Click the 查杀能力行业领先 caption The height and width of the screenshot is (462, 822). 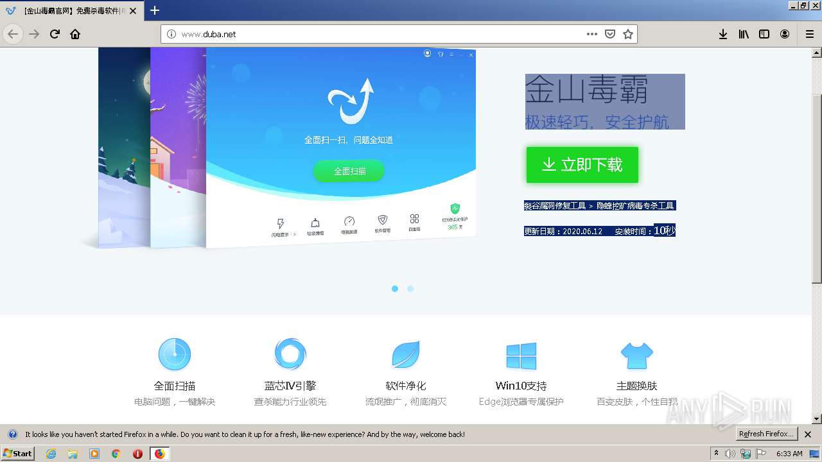[x=290, y=402]
